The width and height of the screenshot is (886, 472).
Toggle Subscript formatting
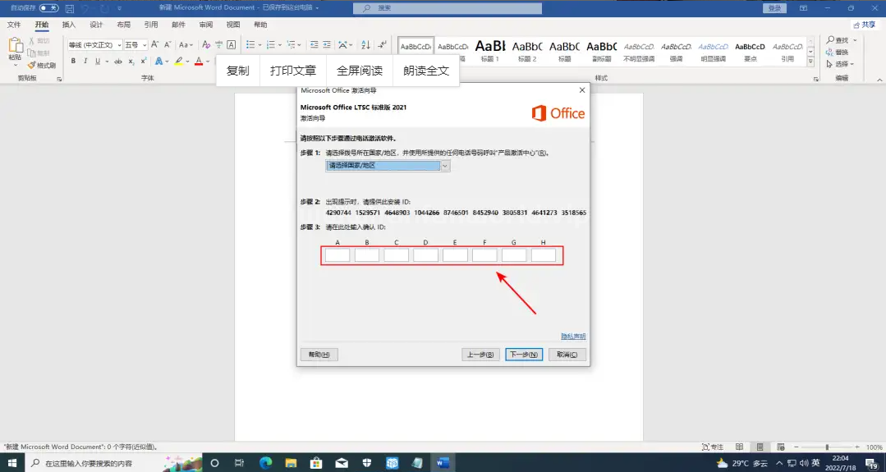(131, 61)
